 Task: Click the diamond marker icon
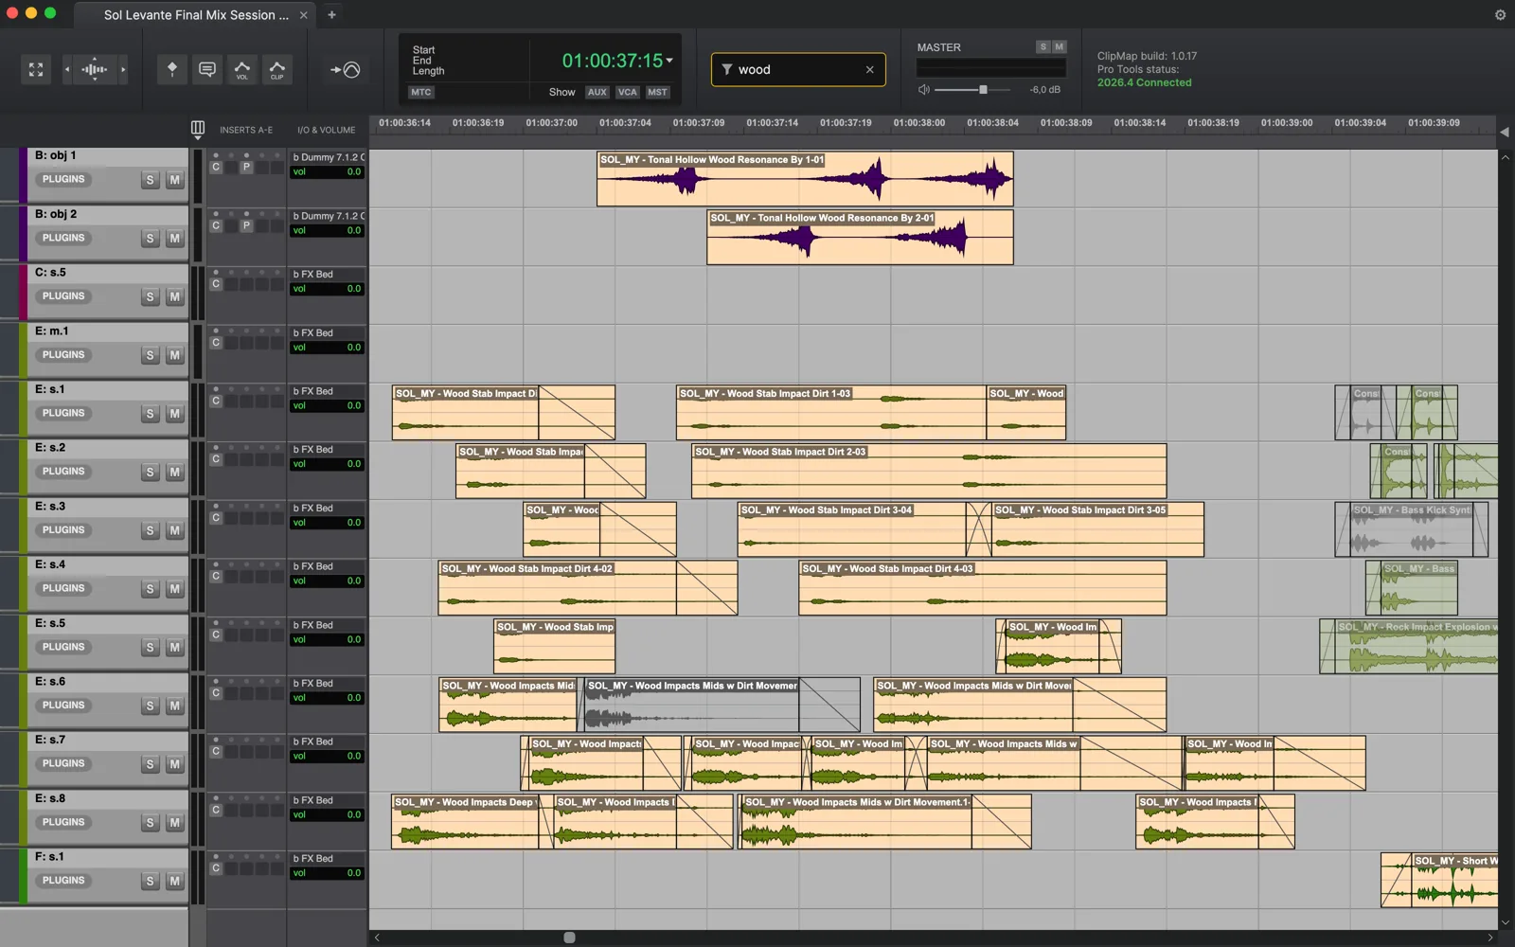[x=171, y=69]
